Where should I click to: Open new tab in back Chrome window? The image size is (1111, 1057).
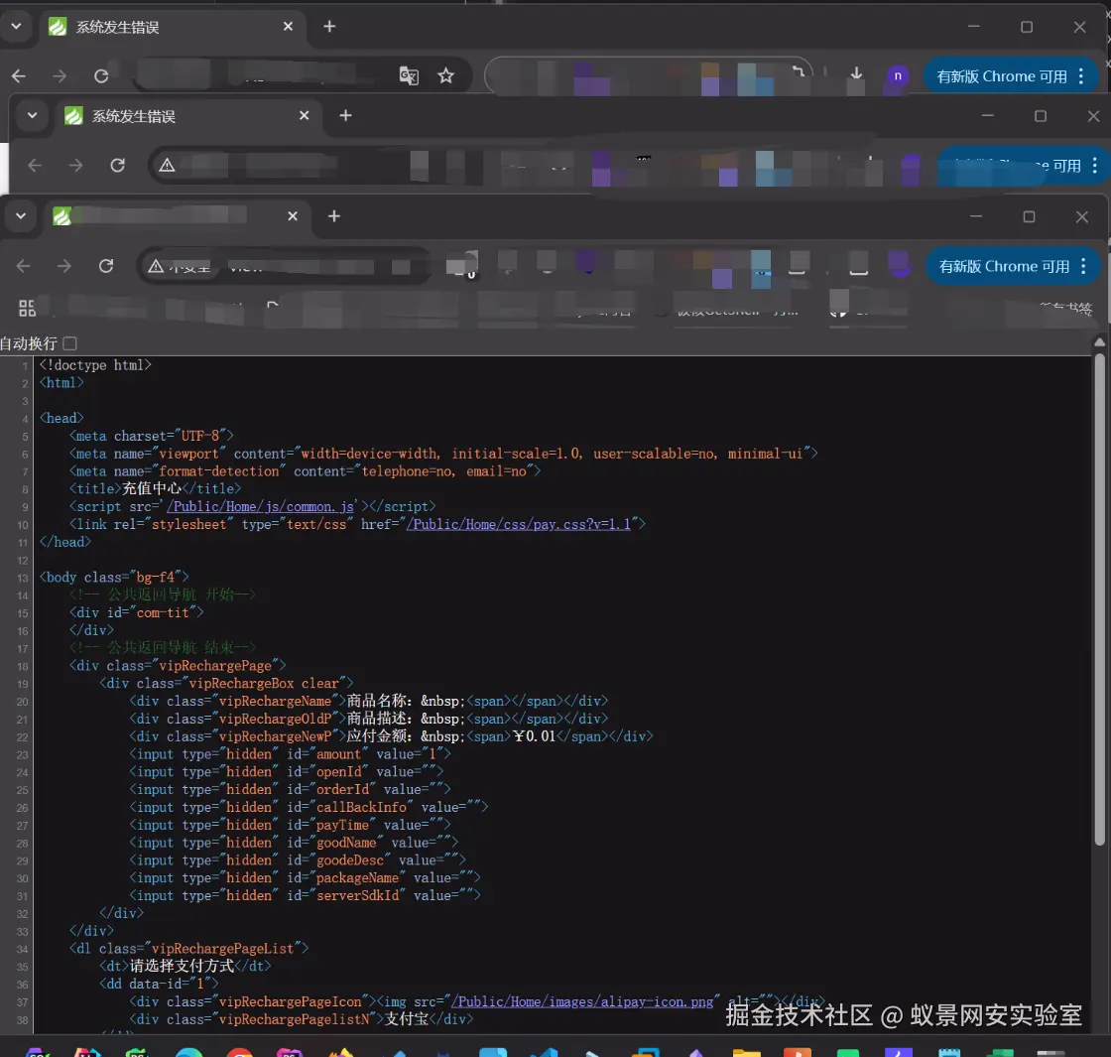(x=329, y=26)
